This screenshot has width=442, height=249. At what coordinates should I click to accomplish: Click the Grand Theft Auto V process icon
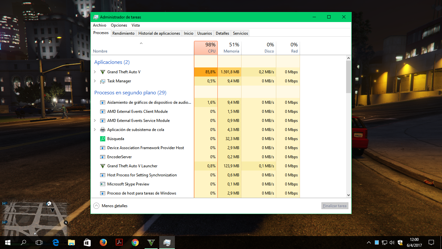(103, 72)
